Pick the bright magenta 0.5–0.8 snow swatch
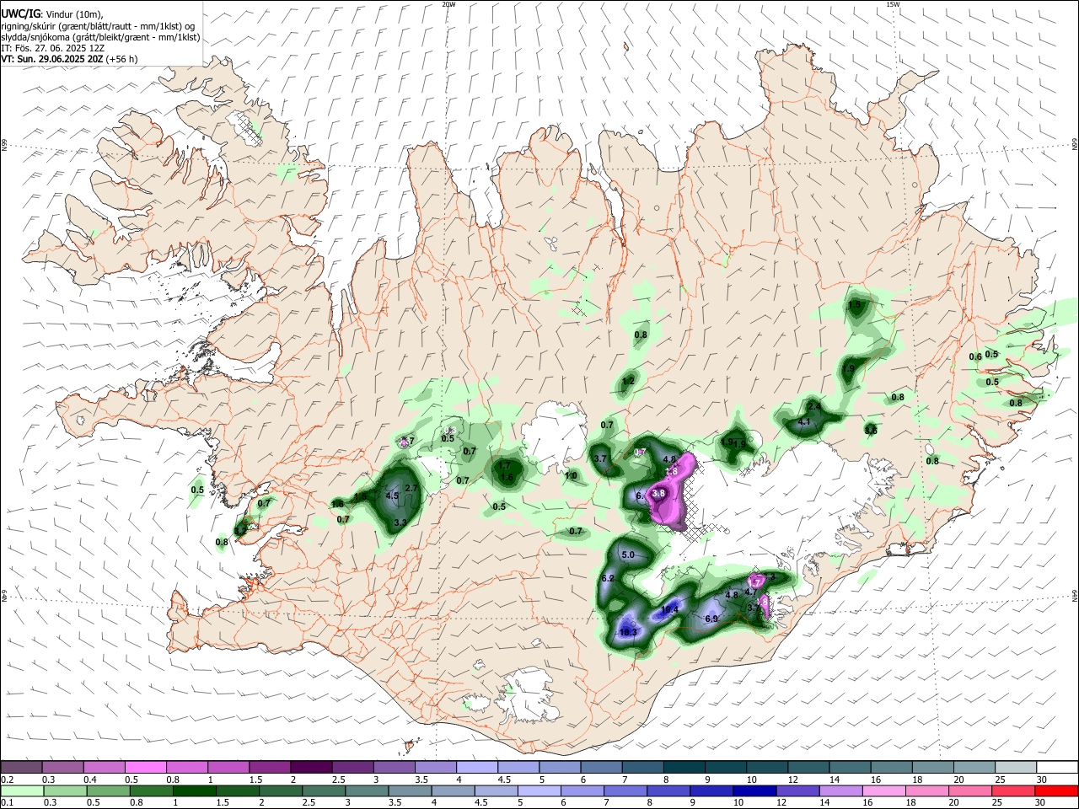1079x809 pixels. [x=146, y=768]
